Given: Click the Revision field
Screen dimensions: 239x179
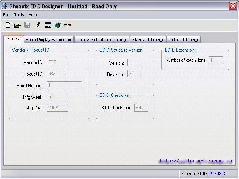Looking at the screenshot, I should pos(134,74).
